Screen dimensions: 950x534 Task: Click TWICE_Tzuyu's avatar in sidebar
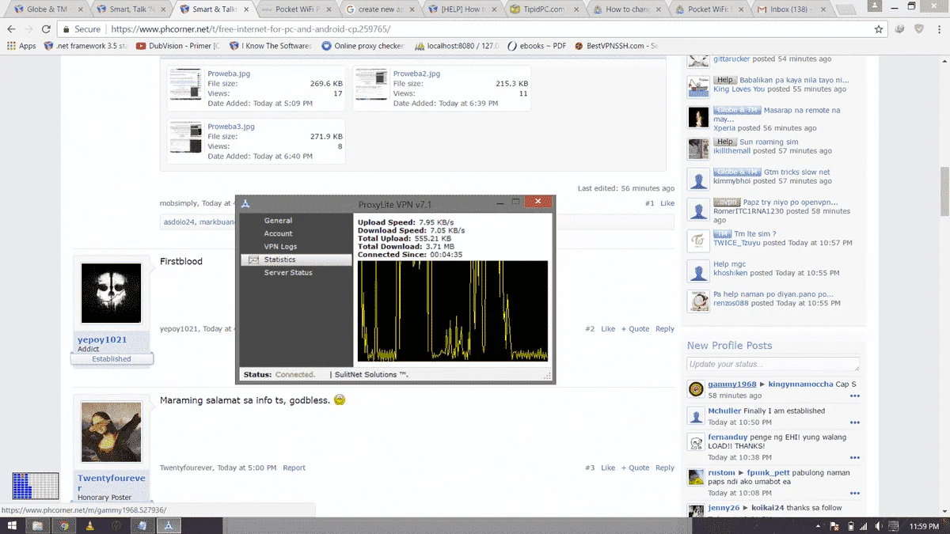click(698, 240)
